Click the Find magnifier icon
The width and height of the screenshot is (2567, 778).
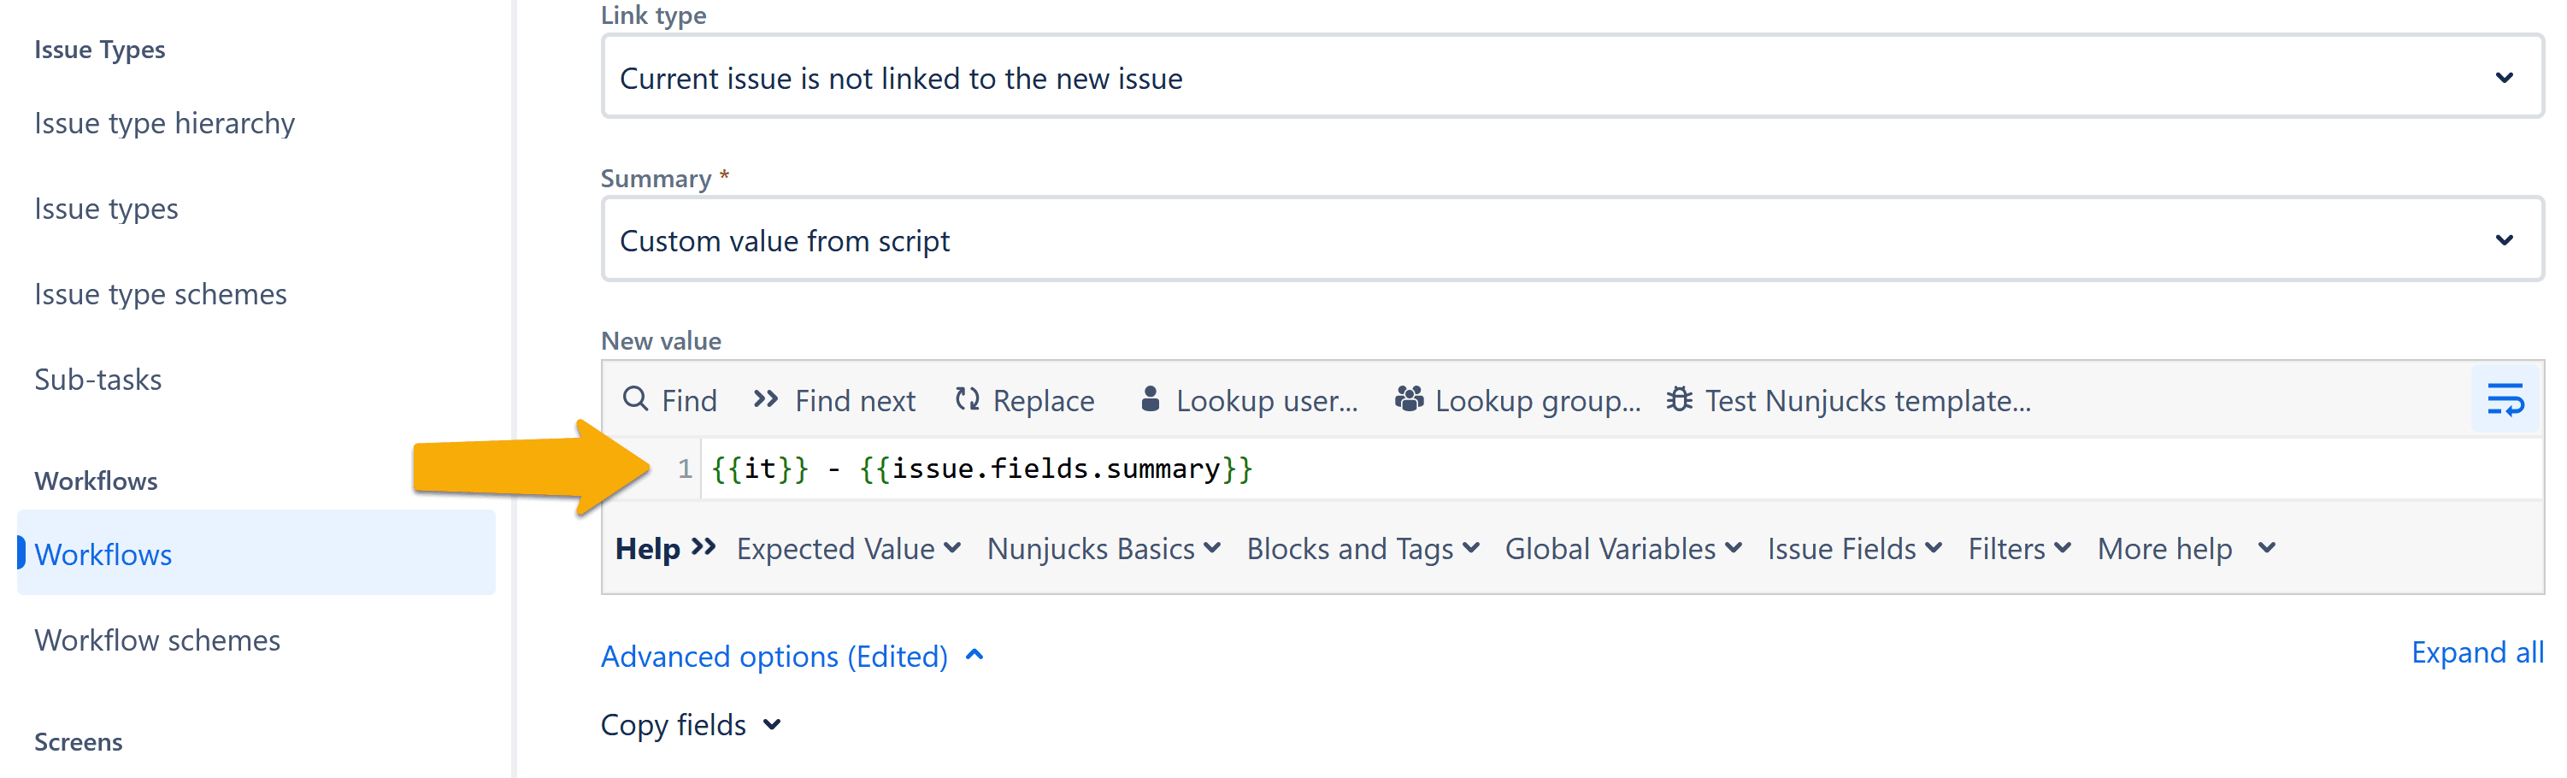[x=635, y=399]
